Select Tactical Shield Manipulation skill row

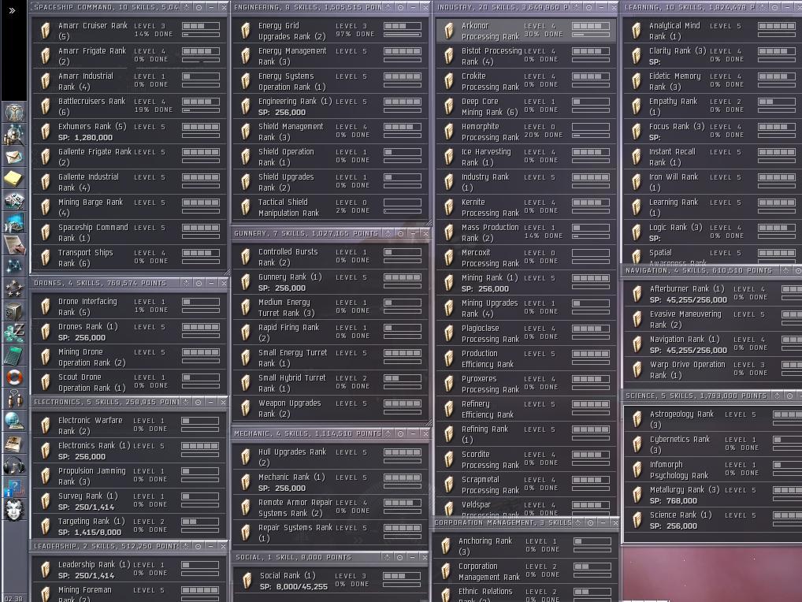pos(330,207)
